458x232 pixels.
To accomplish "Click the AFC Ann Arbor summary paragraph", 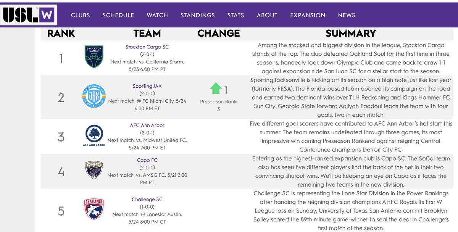I will (351, 137).
